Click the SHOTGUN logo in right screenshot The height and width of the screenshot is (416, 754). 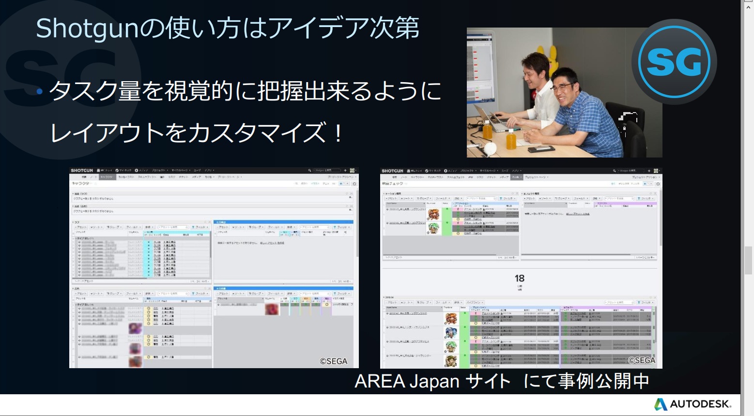point(392,171)
